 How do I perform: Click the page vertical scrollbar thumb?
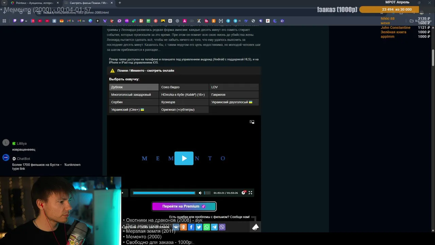(433, 58)
